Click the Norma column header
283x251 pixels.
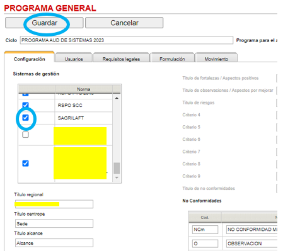[84, 89]
